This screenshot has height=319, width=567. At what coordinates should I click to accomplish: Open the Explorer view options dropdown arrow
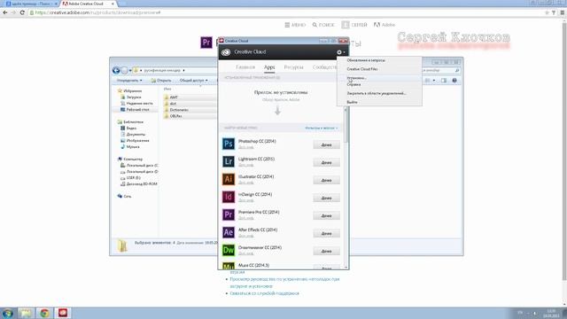tap(434, 81)
